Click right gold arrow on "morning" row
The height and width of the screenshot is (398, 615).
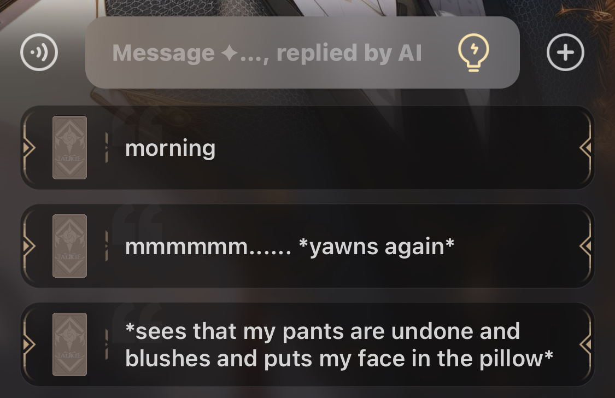pos(585,148)
